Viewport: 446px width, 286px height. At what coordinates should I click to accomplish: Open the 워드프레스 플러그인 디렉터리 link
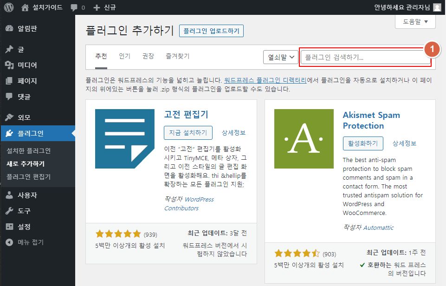(x=265, y=80)
